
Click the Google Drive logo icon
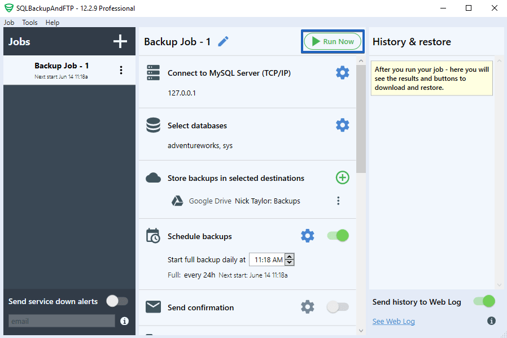pyautogui.click(x=177, y=201)
